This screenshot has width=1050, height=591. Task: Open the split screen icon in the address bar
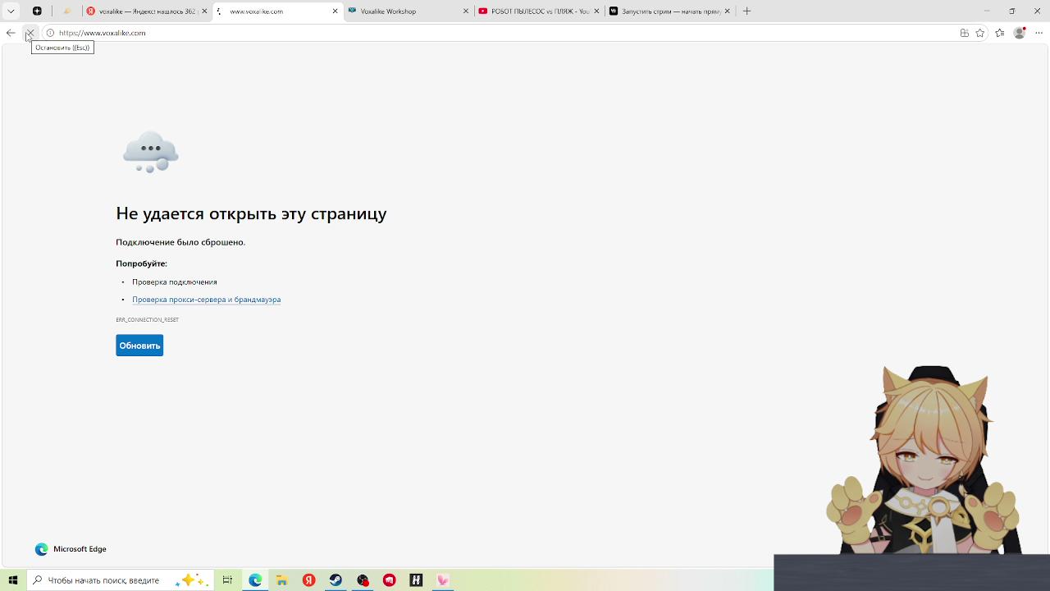tap(965, 33)
